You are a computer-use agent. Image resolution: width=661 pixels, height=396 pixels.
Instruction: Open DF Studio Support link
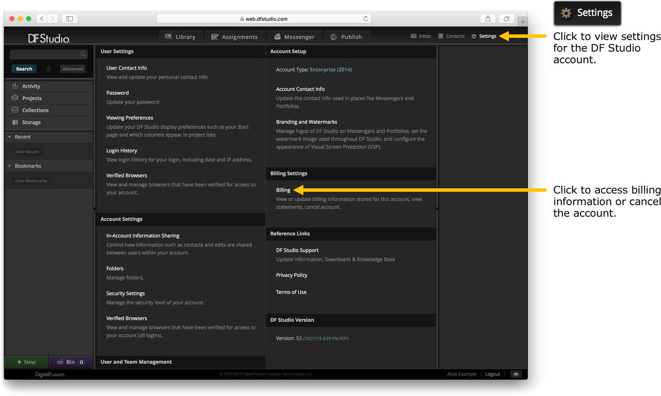pyautogui.click(x=297, y=250)
